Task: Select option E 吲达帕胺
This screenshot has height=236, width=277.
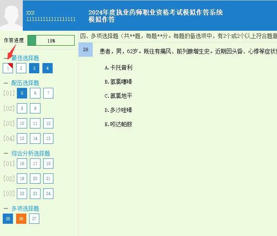Action: click(x=118, y=124)
